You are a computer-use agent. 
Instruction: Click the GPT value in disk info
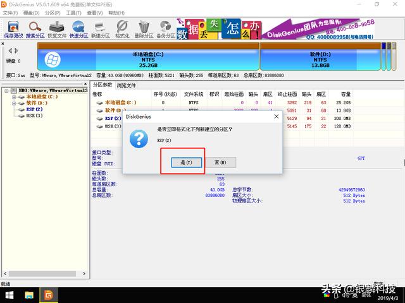click(x=361, y=158)
